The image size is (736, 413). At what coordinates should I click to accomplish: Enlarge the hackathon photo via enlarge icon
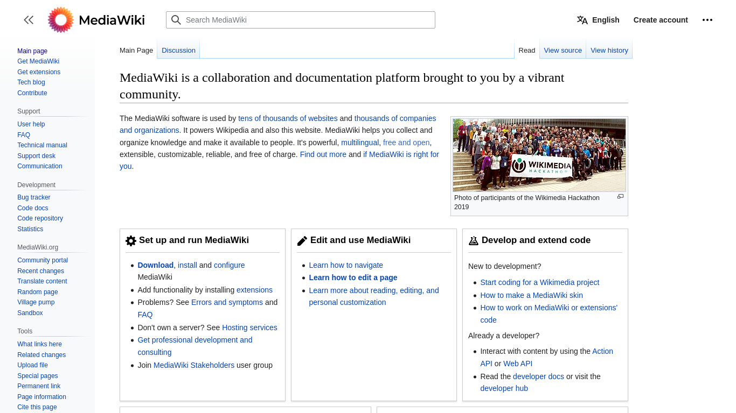pyautogui.click(x=620, y=196)
